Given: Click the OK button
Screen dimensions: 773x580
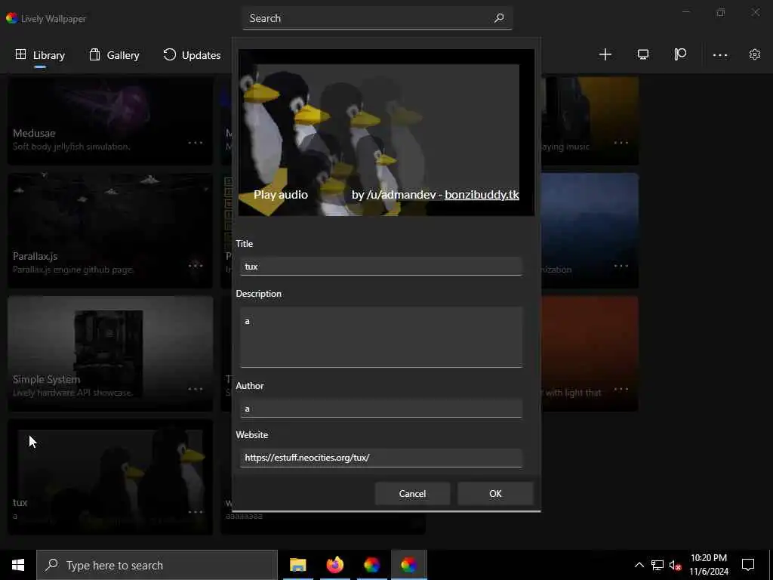Looking at the screenshot, I should pyautogui.click(x=495, y=494).
